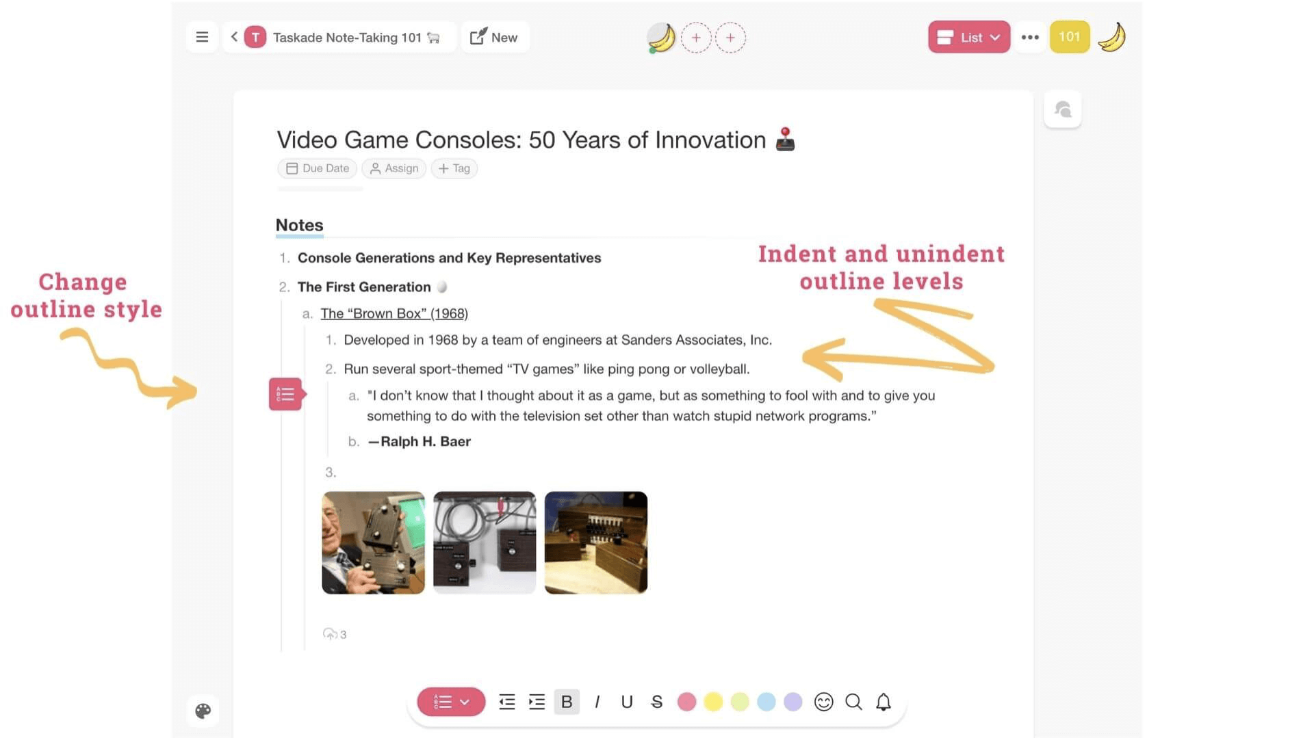1314x738 pixels.
Task: Open the two black boxes thumbnail
Action: 485,542
